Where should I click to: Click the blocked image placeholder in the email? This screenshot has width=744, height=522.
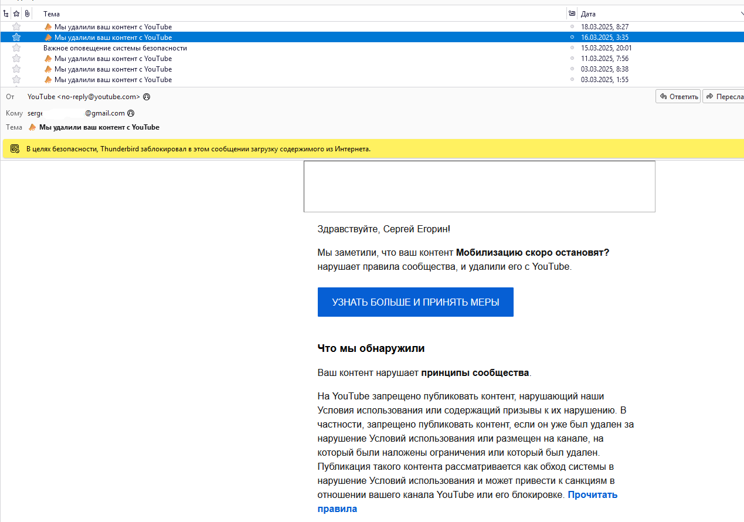[479, 186]
